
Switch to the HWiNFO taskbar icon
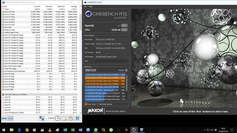141,130
